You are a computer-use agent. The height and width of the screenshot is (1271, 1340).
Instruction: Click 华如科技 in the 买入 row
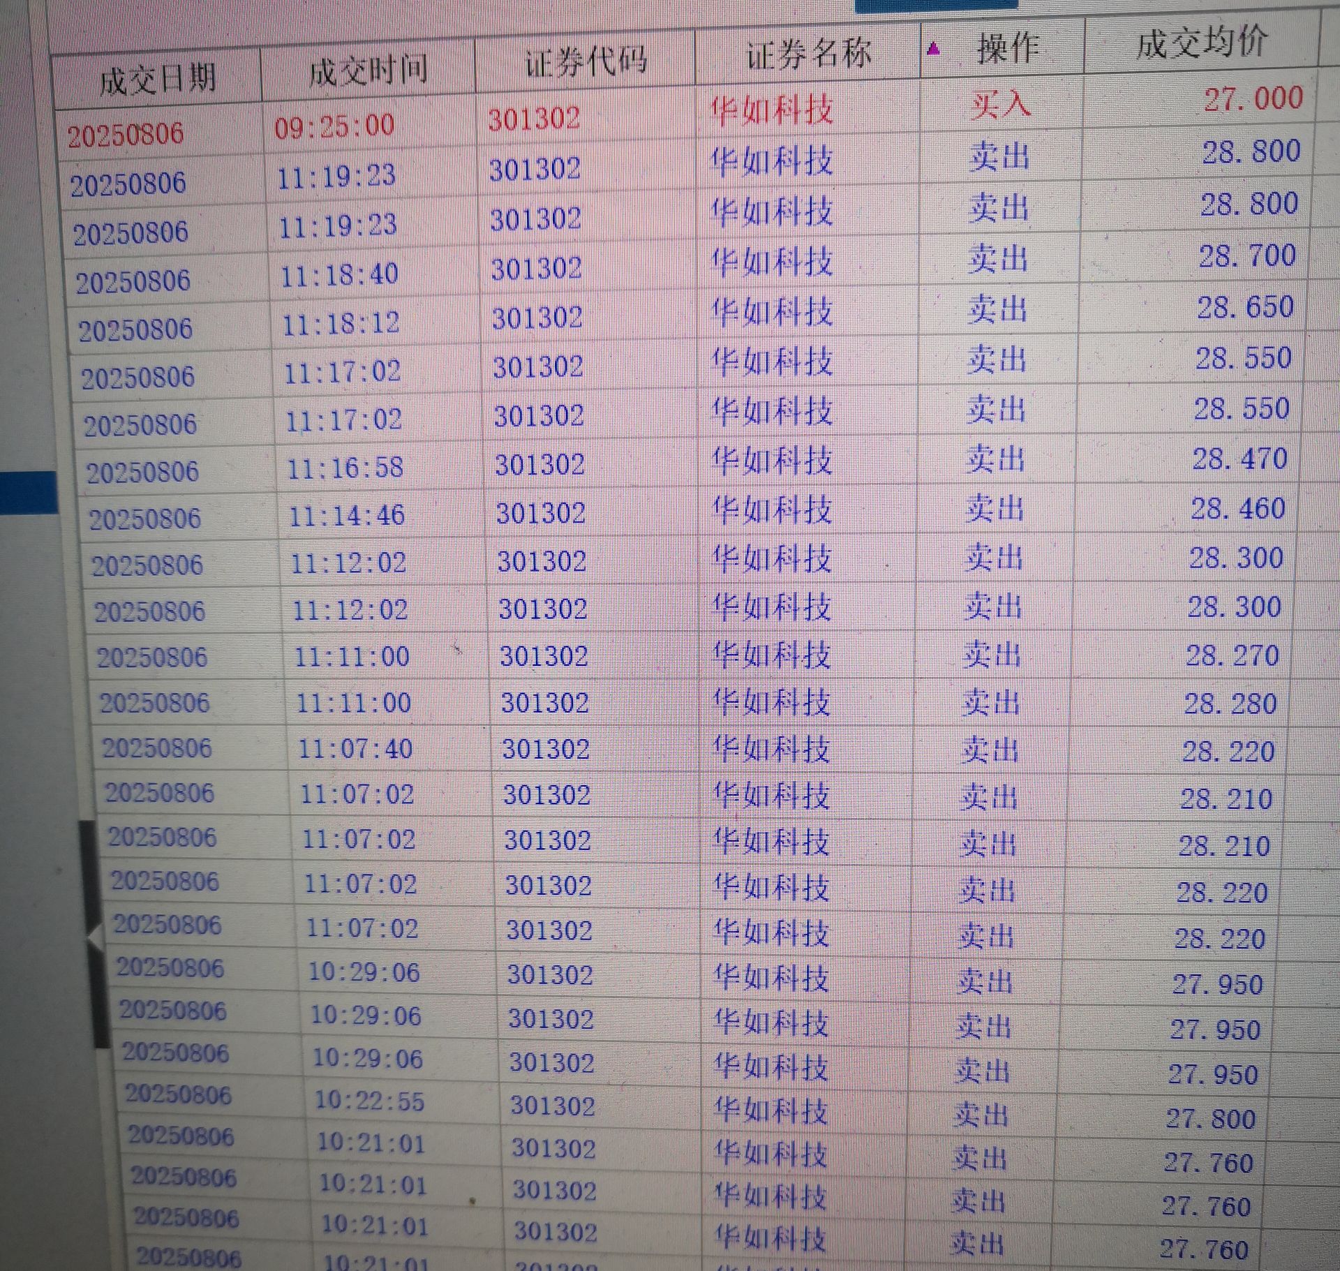coord(772,110)
